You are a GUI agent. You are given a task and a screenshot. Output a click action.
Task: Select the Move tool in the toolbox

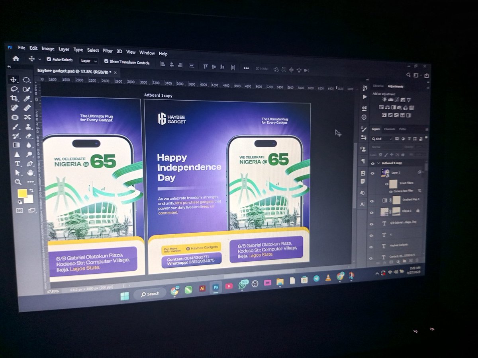(13, 80)
